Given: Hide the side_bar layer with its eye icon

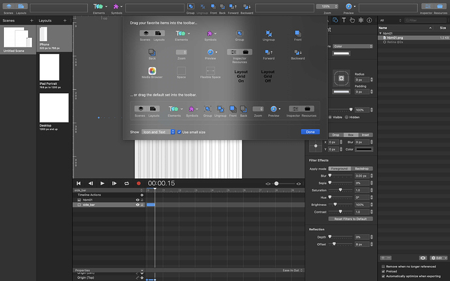Looking at the screenshot, I should 138,205.
